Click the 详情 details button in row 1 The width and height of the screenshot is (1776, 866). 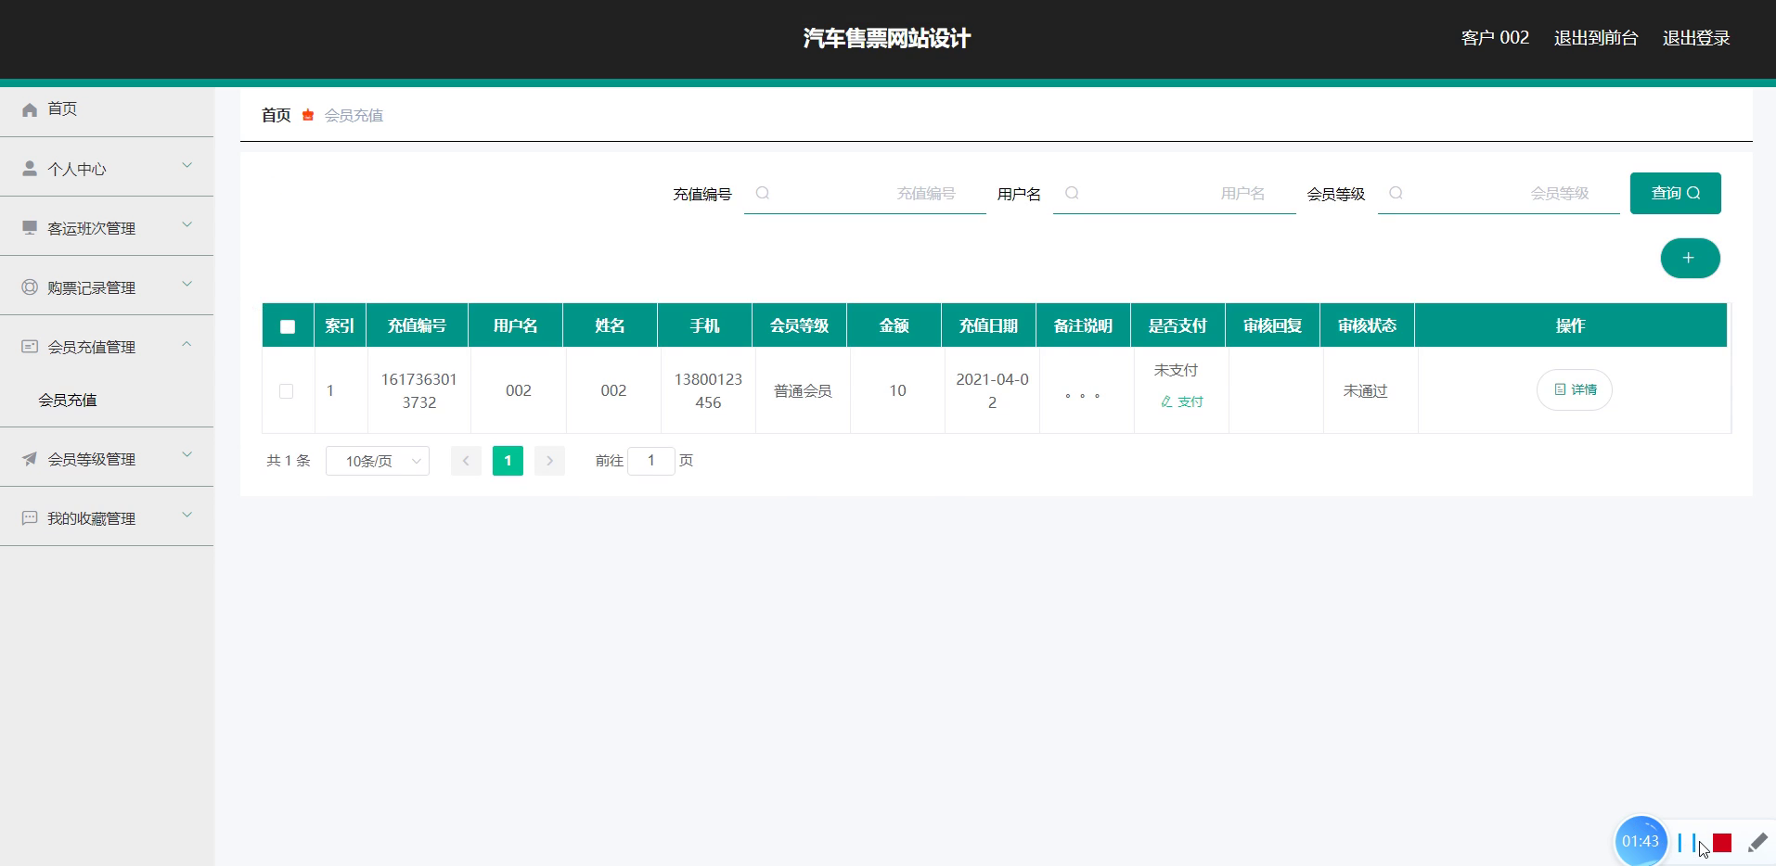pos(1575,389)
